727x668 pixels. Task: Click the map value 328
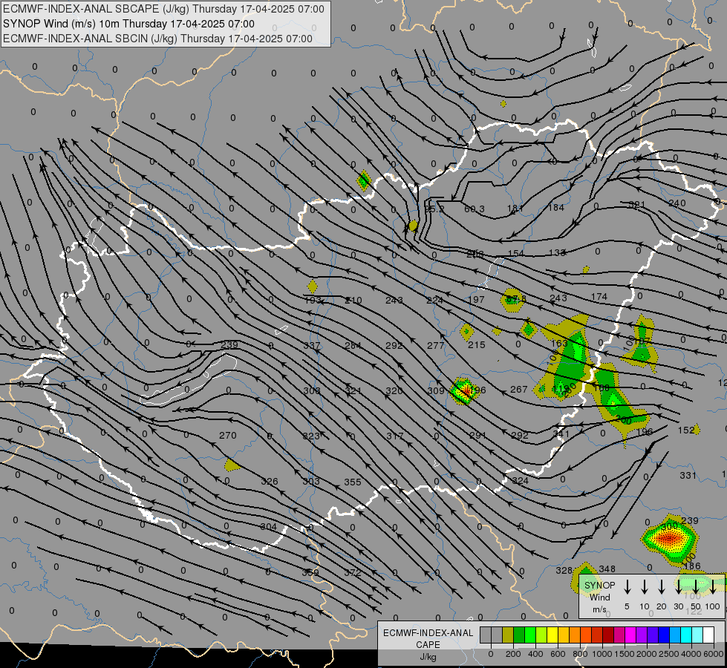[564, 571]
